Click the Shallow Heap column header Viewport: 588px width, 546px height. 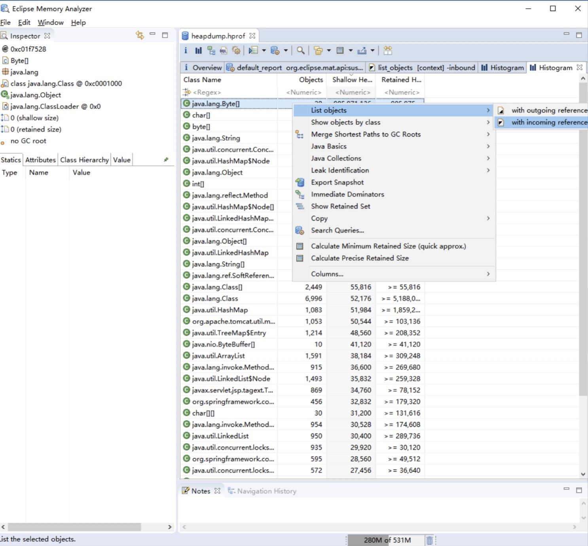(x=352, y=80)
